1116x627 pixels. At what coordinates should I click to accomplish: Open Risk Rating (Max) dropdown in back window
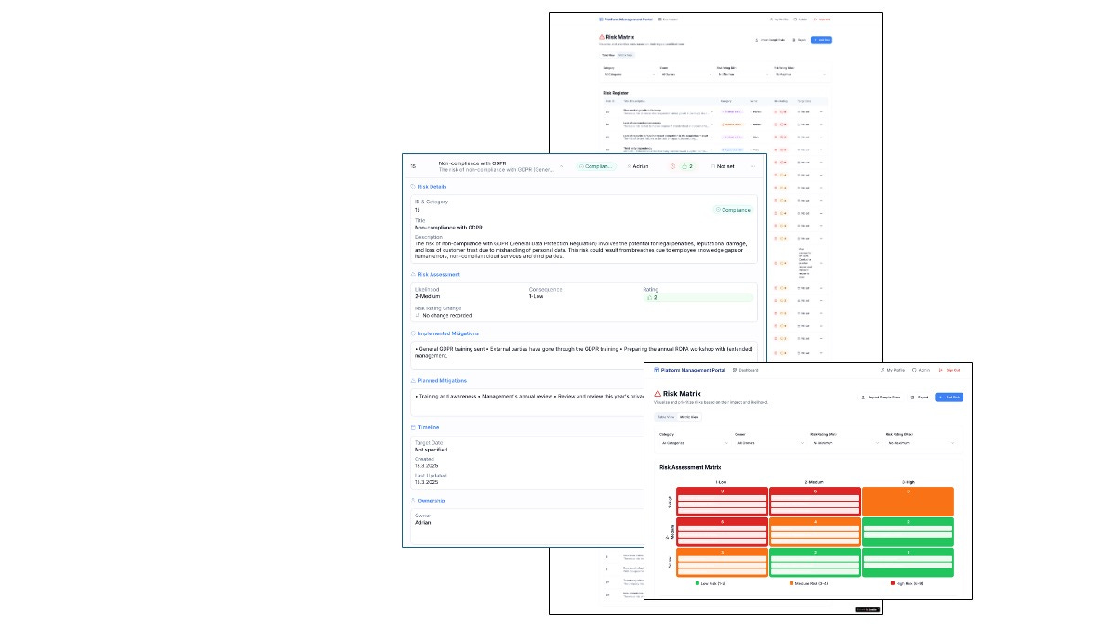pos(799,74)
